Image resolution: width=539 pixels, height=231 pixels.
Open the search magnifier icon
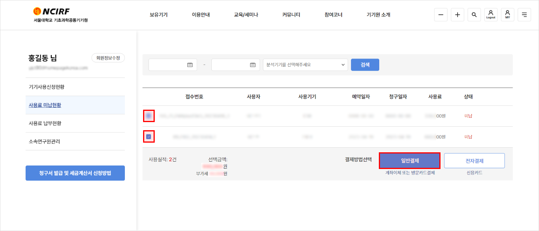pos(474,15)
